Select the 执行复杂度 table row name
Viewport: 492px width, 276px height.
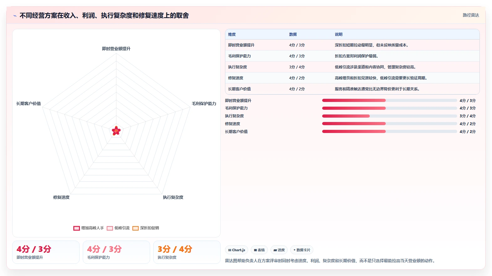(x=238, y=67)
